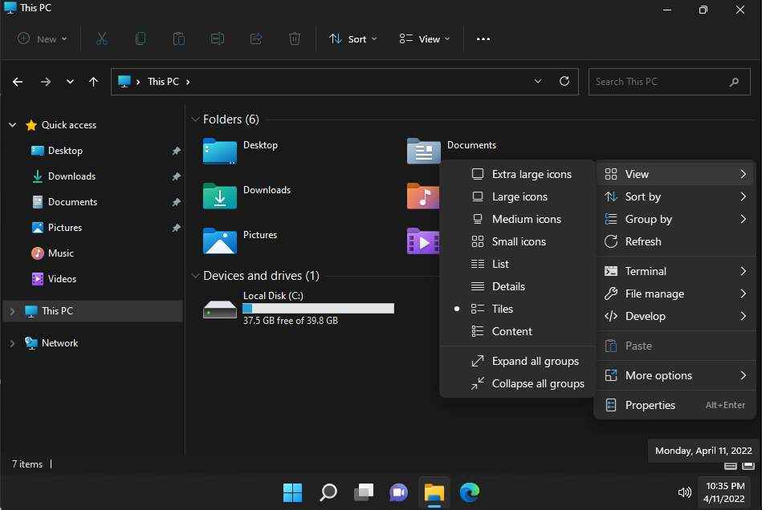Select the Tiles view option
Screen dimensions: 762x510
point(503,309)
